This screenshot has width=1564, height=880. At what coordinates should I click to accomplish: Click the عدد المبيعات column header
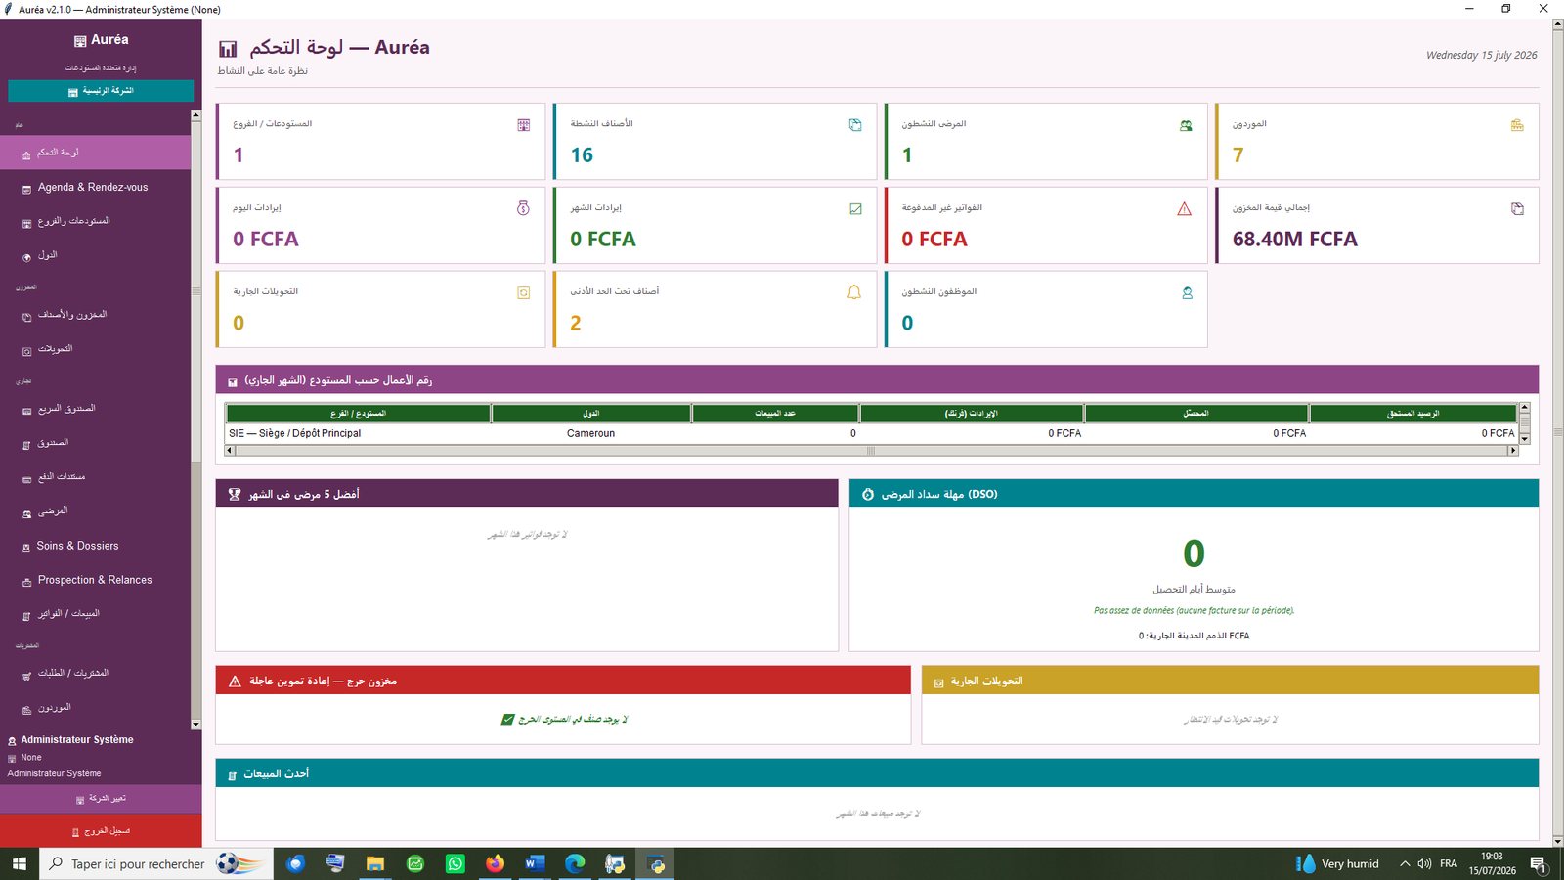pos(775,414)
